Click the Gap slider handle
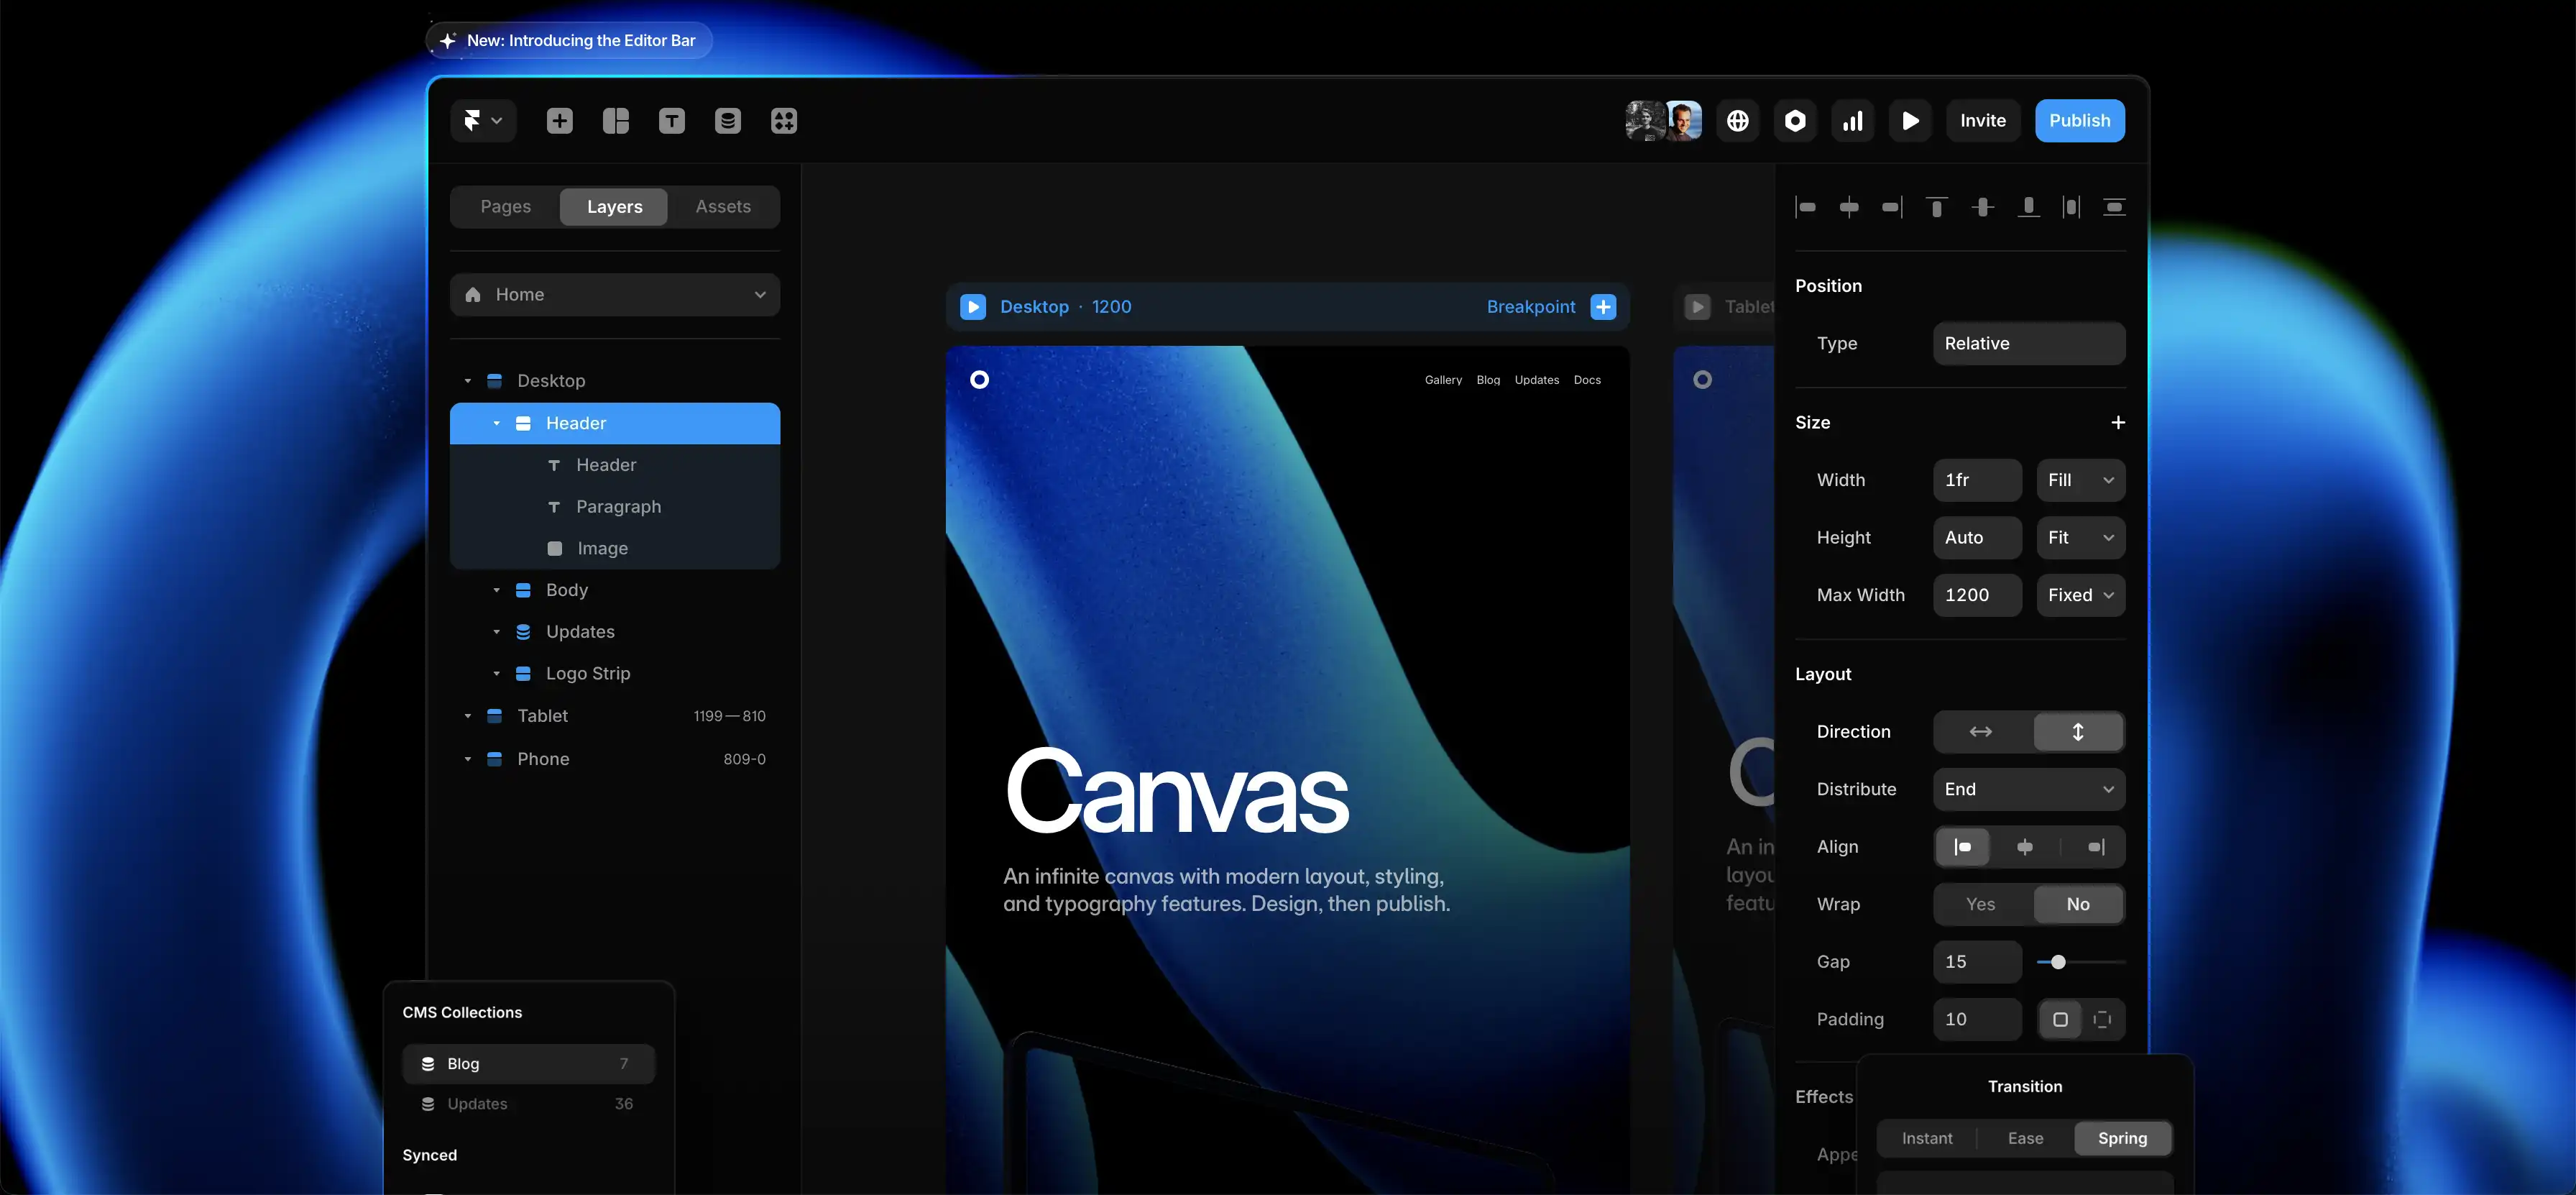 pos(2058,962)
